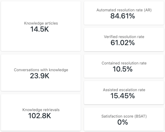
Task: Click the 23.9K conversations value
Action: click(40, 76)
